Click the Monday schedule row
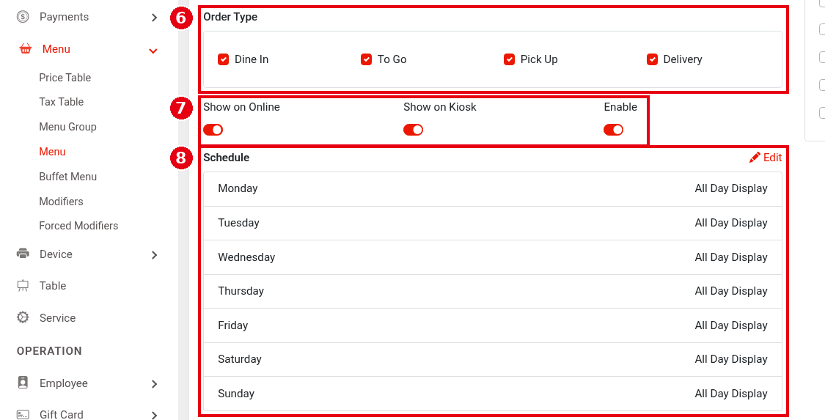This screenshot has height=420, width=825. (493, 188)
